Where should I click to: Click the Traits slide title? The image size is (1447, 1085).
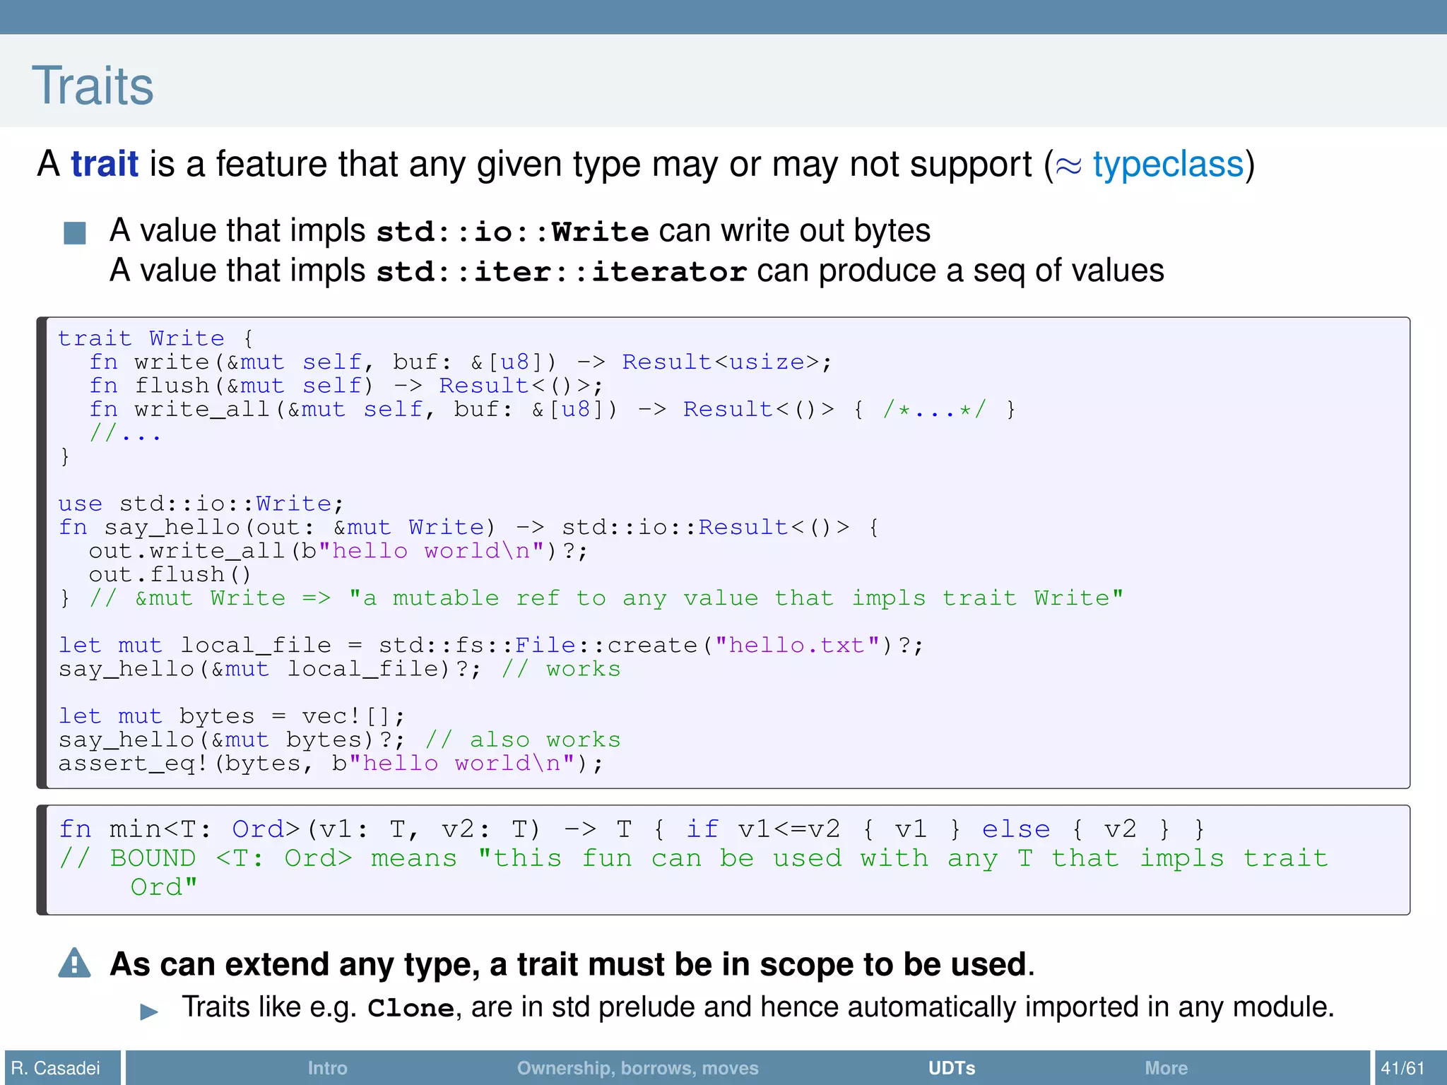click(x=93, y=85)
